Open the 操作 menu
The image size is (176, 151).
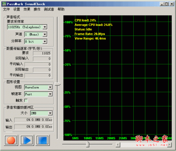tap(37, 9)
